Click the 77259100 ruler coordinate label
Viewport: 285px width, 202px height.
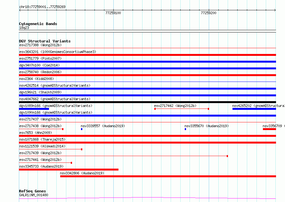pyautogui.click(x=113, y=13)
